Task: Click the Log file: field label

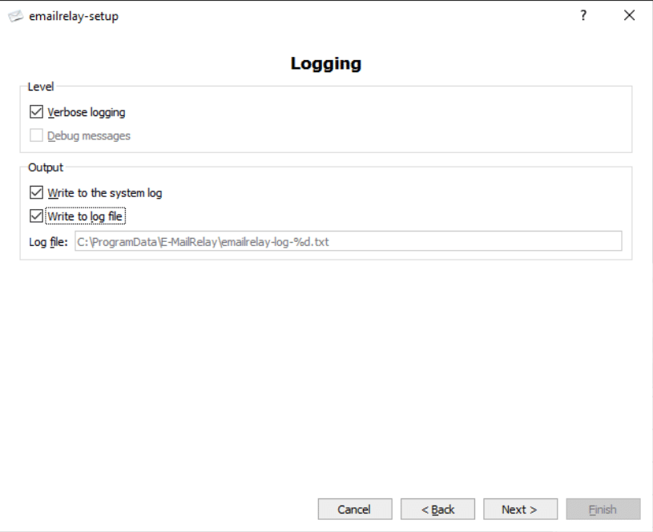Action: tap(48, 242)
